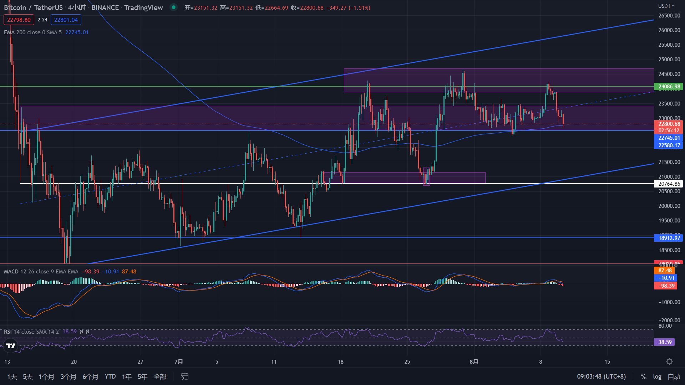Select the 全部 time range
Viewport: 685px width, 385px height.
160,376
